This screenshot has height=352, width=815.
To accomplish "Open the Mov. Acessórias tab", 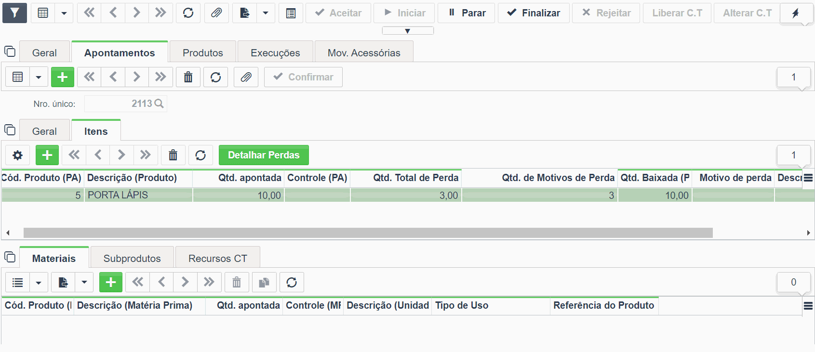I will tap(364, 52).
